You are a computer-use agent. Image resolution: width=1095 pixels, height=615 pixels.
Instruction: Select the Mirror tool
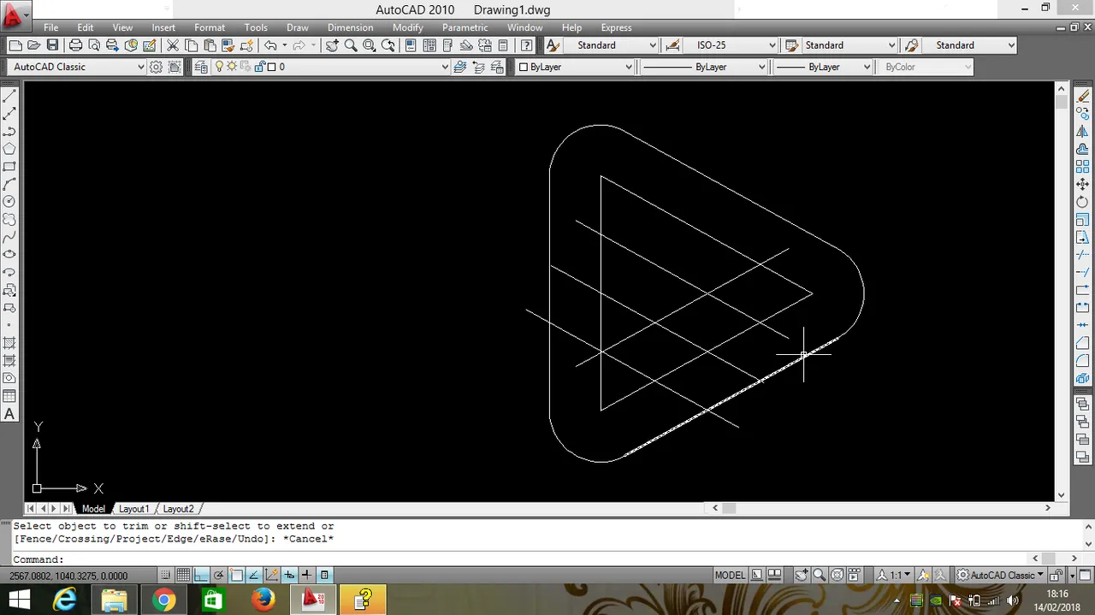[x=1083, y=132]
